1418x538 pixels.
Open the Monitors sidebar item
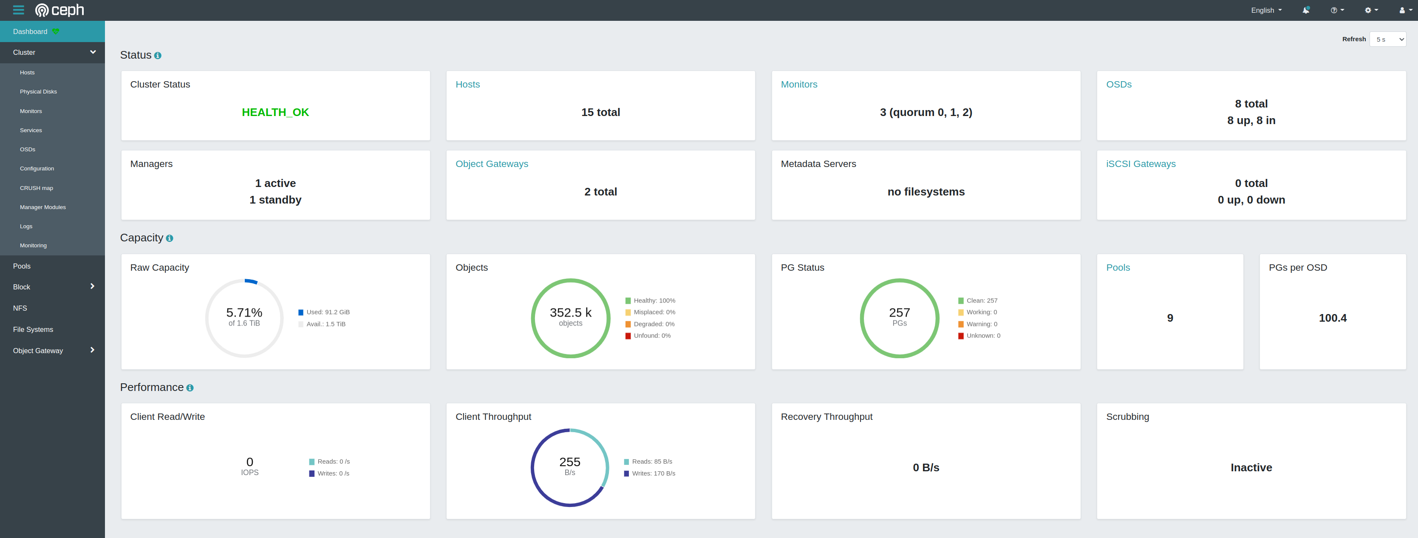pyautogui.click(x=30, y=110)
